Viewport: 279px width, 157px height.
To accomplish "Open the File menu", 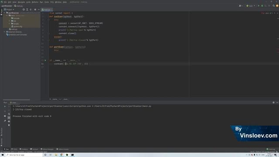I will tap(5, 2).
